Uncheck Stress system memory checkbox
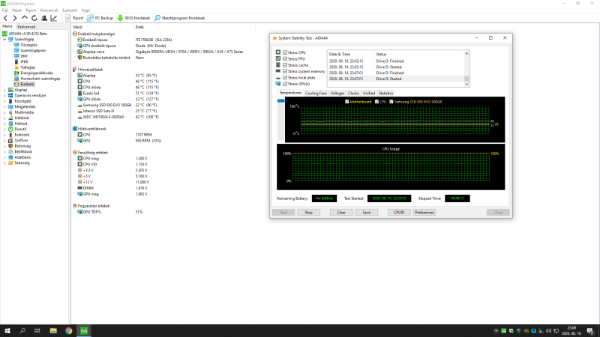 [285, 71]
